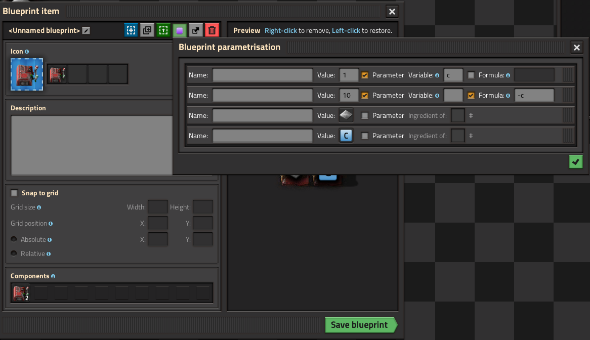The width and height of the screenshot is (590, 340).
Task: Close the Blueprint parametrisation dialog
Action: tap(576, 48)
